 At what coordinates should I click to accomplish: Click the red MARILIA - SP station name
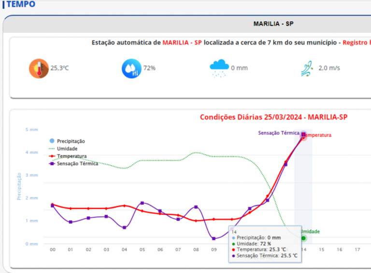click(x=182, y=43)
